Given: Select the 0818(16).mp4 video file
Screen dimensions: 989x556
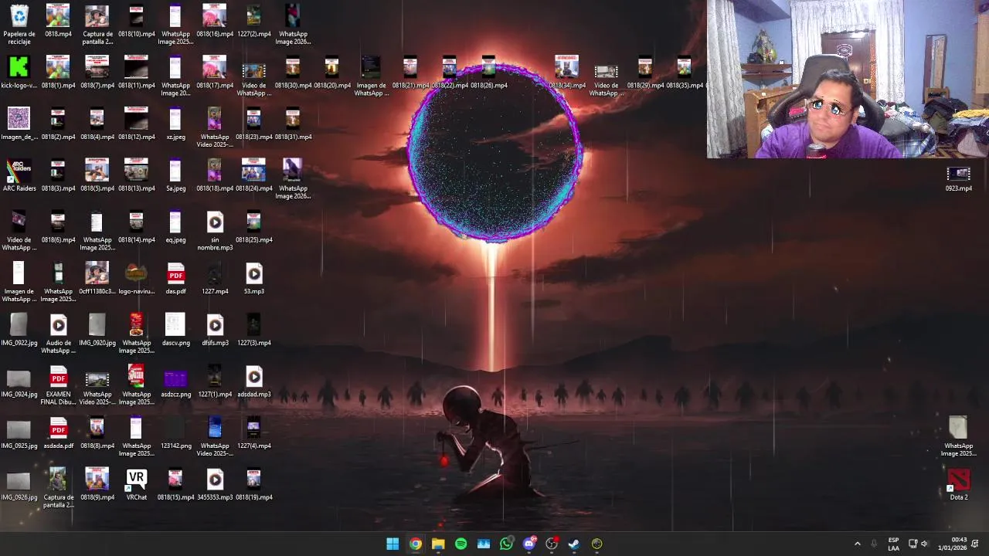Looking at the screenshot, I should click(x=215, y=20).
